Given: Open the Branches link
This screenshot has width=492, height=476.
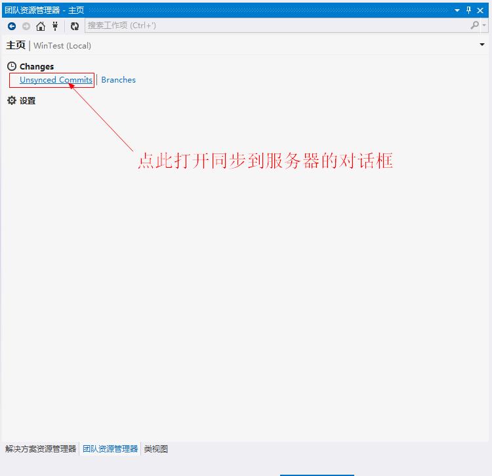Looking at the screenshot, I should point(118,80).
